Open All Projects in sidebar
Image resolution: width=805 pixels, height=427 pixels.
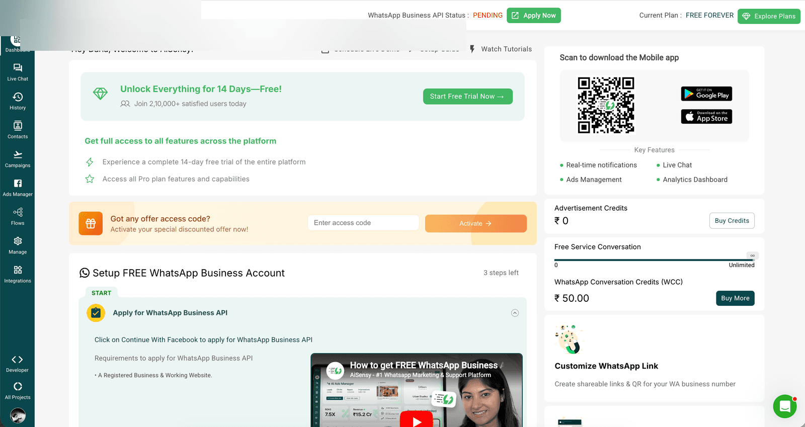coord(18,391)
